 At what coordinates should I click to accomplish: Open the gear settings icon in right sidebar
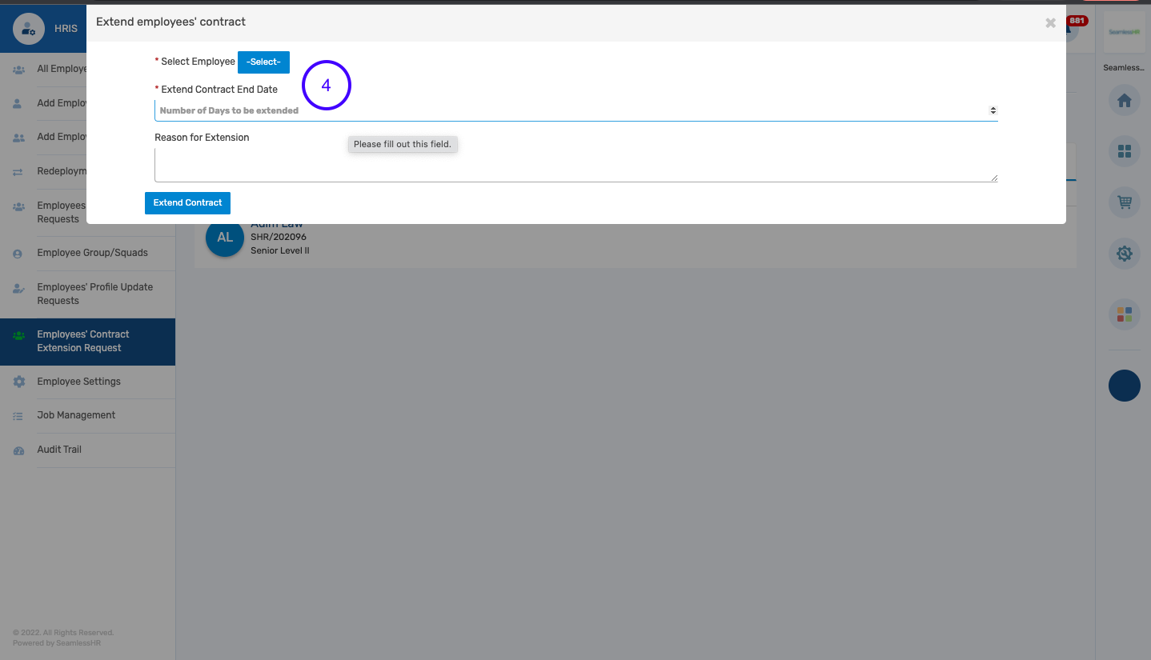coord(1124,254)
